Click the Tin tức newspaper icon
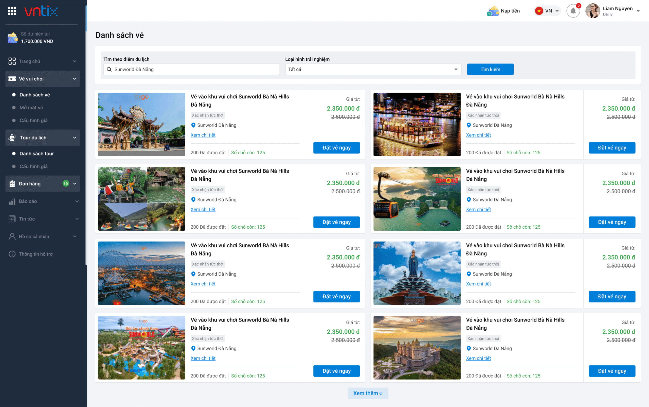The image size is (649, 407). pyautogui.click(x=12, y=219)
